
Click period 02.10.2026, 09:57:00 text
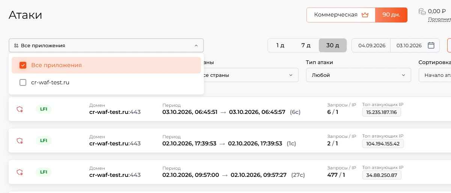click(x=190, y=175)
